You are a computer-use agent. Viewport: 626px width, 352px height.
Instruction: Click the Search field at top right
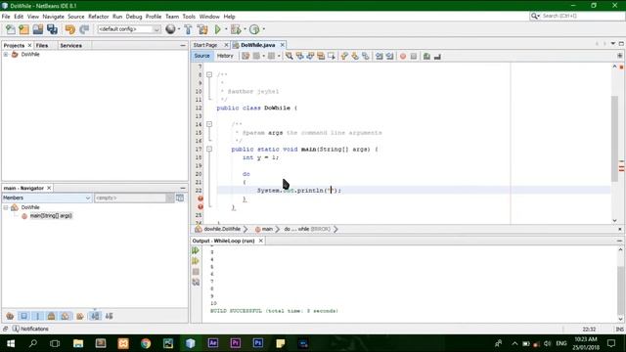[576, 16]
